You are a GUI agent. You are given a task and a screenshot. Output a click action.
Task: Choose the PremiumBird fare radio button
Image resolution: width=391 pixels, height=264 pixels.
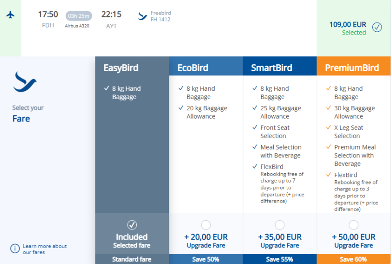354,225
